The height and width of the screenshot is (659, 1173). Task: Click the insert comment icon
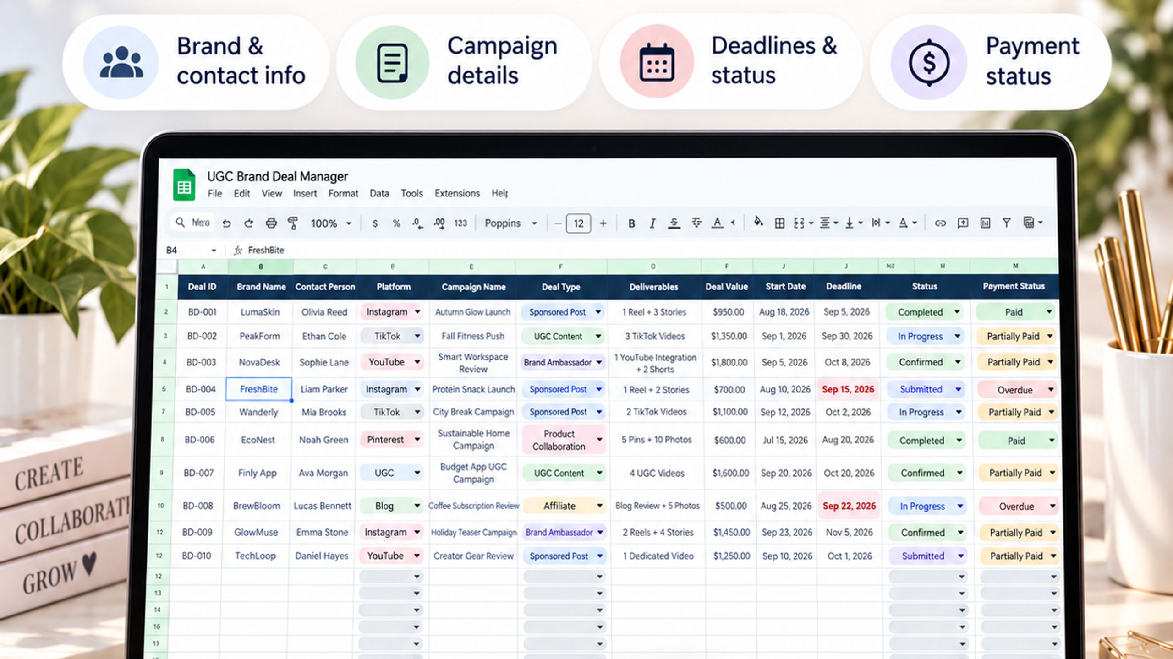(x=963, y=223)
